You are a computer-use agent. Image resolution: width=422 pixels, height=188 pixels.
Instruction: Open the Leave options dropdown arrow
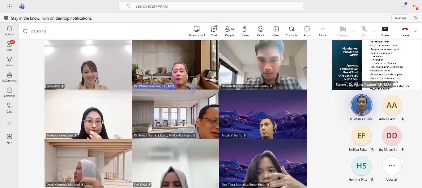[x=415, y=31]
